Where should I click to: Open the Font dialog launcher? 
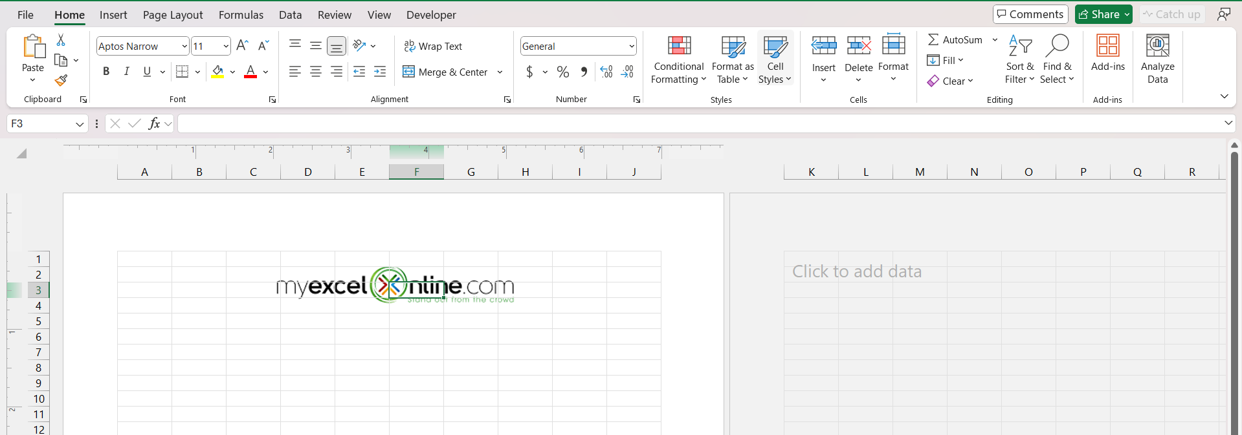click(x=272, y=100)
